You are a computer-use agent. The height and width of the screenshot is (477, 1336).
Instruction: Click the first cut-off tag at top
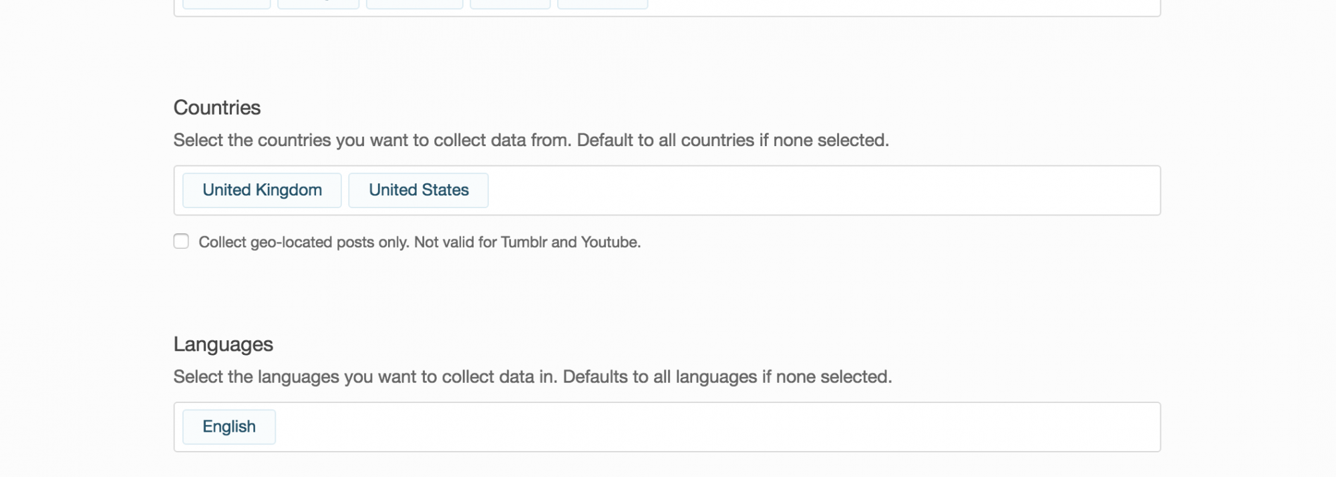226,4
